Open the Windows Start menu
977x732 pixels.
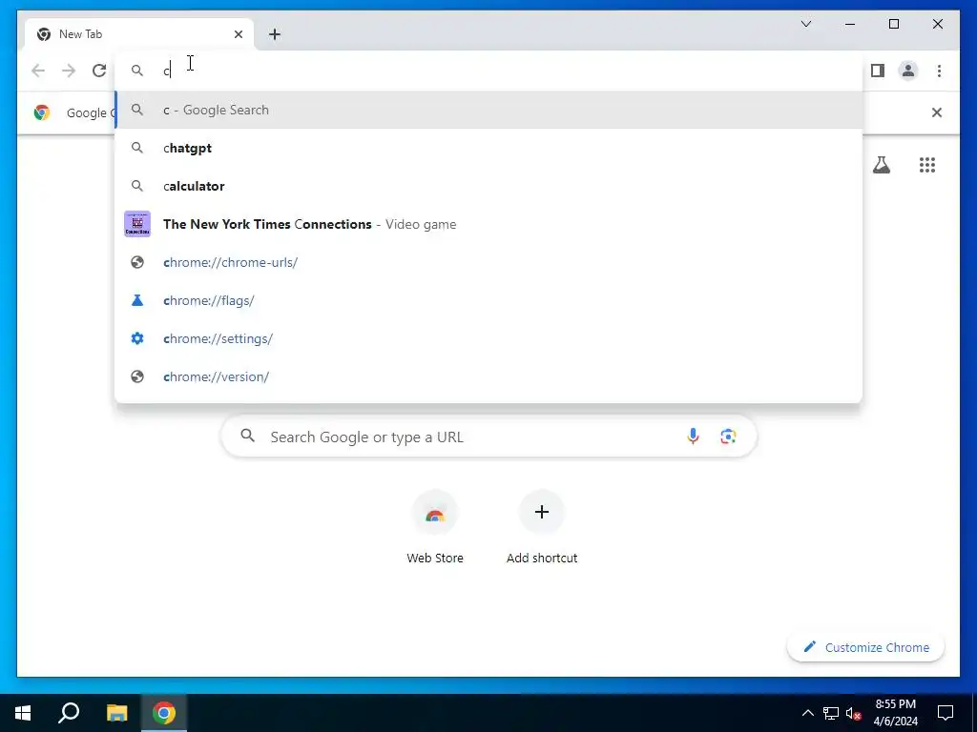click(23, 713)
